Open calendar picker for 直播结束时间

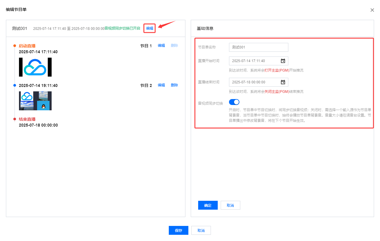(x=283, y=82)
